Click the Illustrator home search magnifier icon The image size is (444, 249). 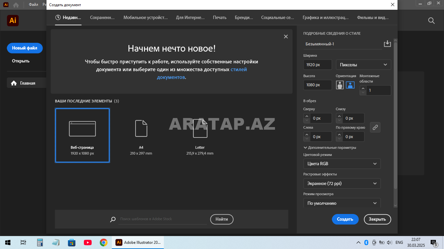pos(431,21)
